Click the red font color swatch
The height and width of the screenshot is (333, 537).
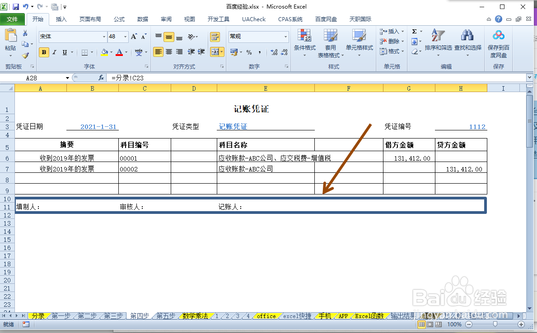point(119,52)
